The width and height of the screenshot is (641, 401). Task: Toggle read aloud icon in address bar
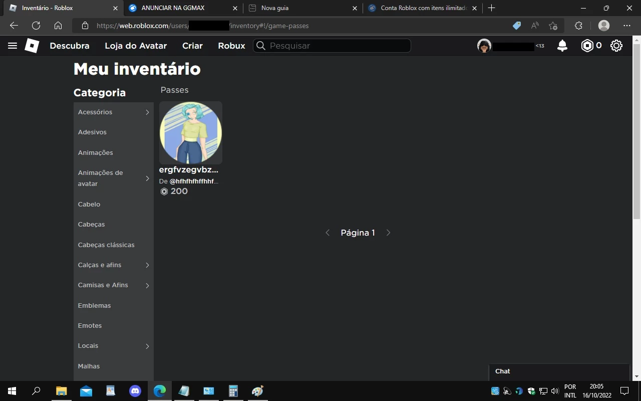(535, 26)
